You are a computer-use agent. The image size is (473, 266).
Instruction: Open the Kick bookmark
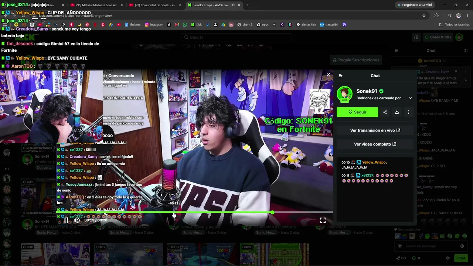click(196, 25)
